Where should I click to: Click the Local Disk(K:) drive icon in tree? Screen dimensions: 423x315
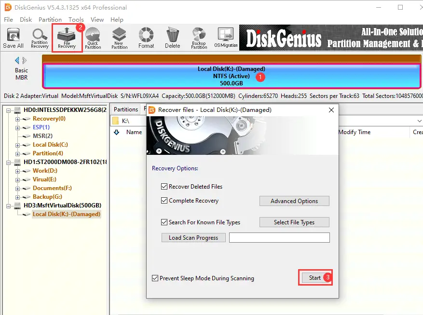27,214
